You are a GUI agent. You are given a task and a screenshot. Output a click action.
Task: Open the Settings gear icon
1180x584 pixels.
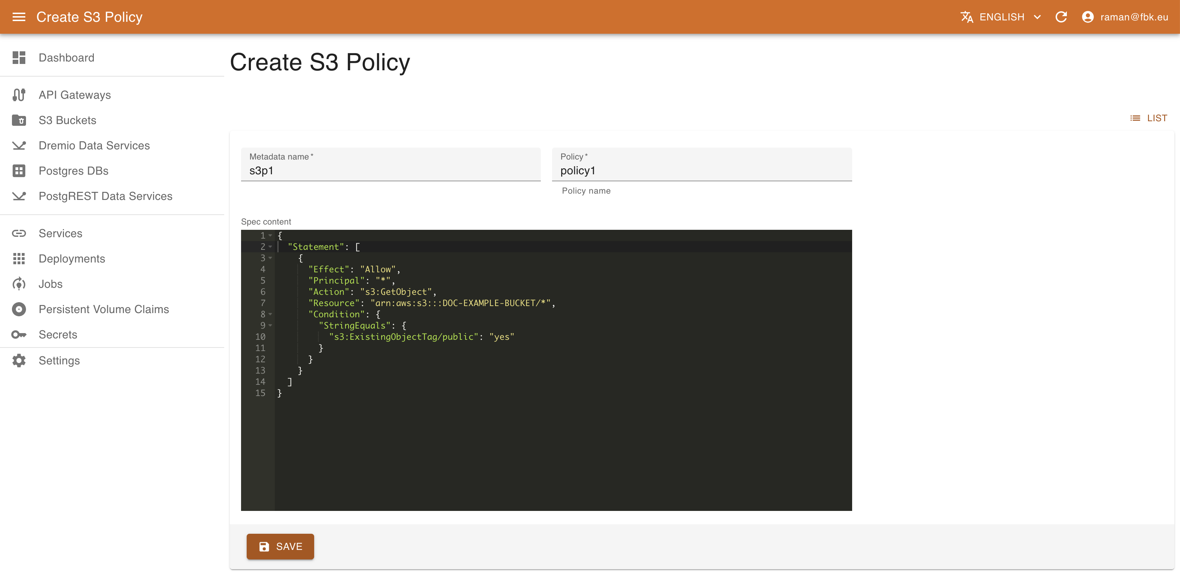coord(19,361)
